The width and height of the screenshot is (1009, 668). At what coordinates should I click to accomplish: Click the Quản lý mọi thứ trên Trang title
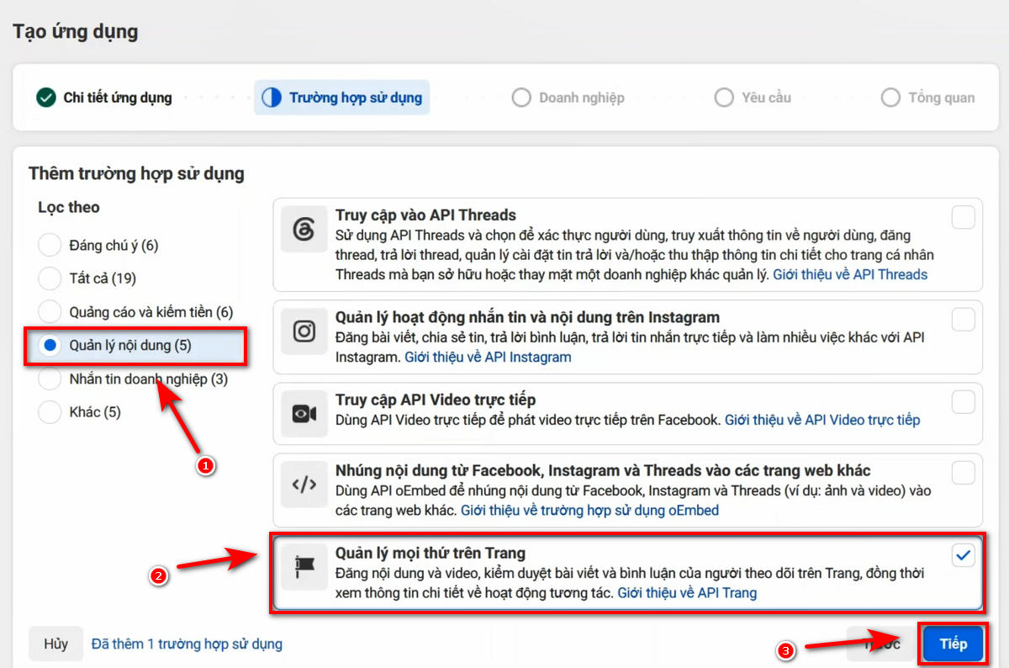[x=431, y=553]
